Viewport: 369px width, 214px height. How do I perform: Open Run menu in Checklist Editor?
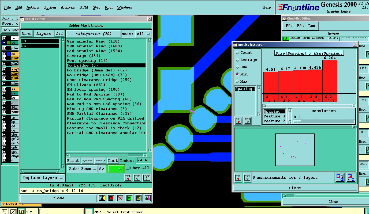point(312,26)
